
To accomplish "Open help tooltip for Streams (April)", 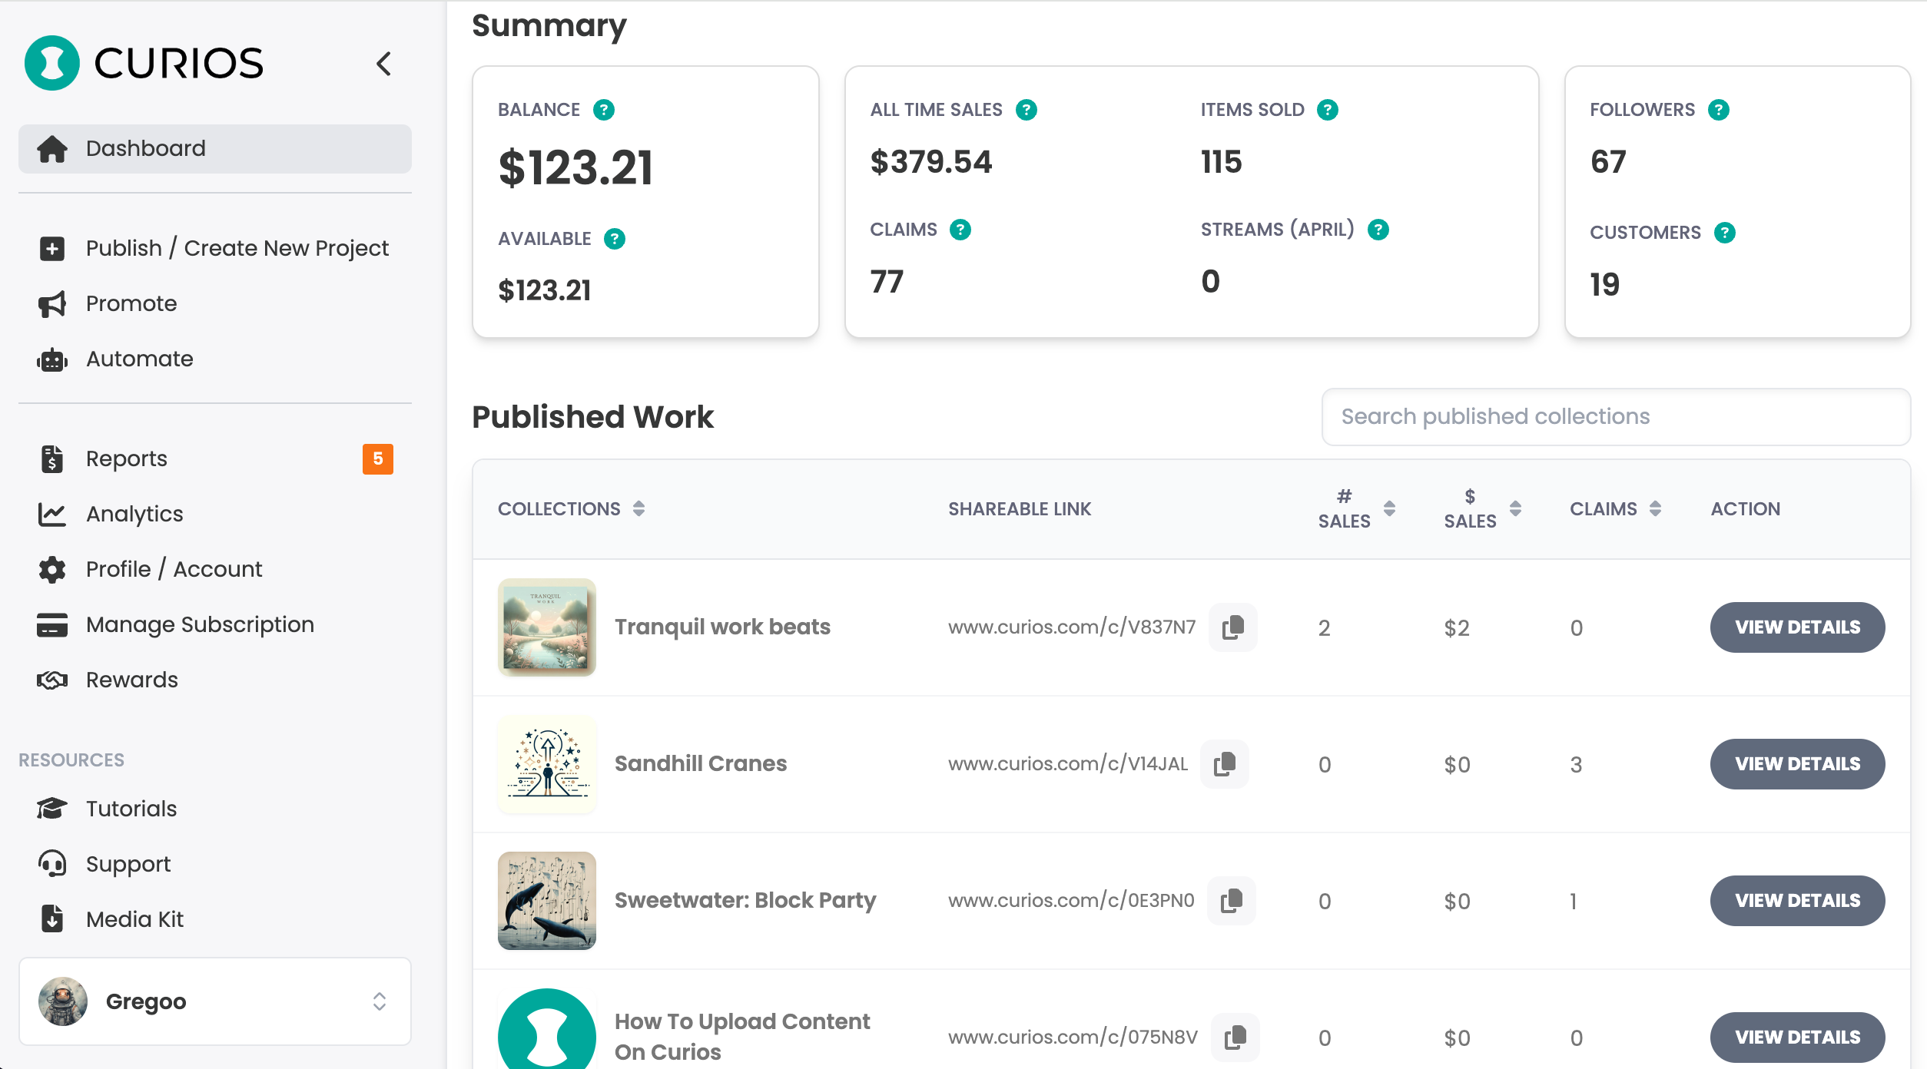I will click(1378, 230).
